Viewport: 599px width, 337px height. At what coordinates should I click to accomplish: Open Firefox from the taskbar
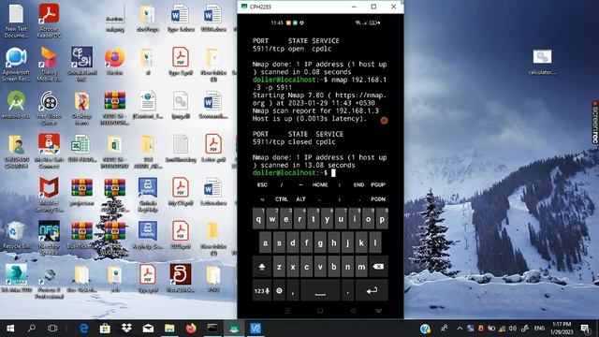(x=191, y=329)
